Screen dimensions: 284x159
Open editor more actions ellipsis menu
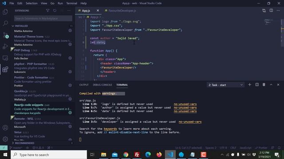click(278, 11)
